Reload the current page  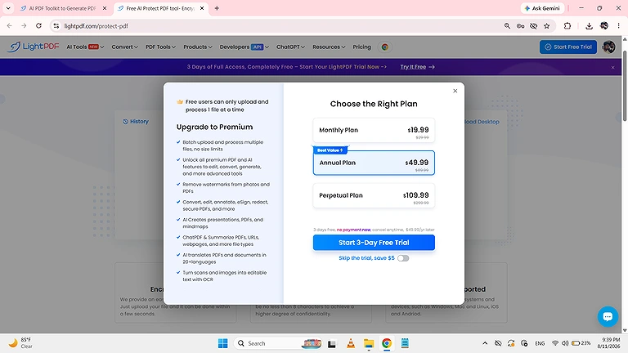(x=38, y=25)
